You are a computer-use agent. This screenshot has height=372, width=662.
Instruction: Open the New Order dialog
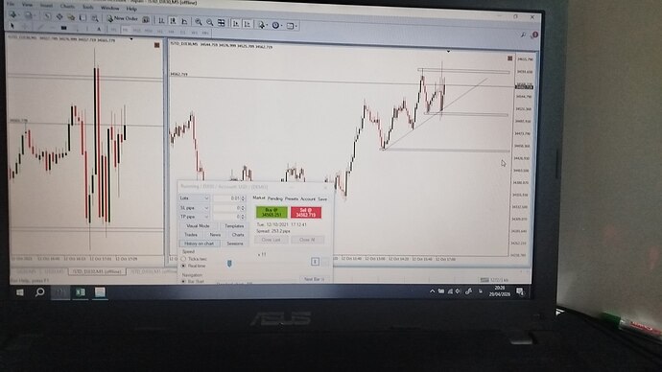[122, 18]
